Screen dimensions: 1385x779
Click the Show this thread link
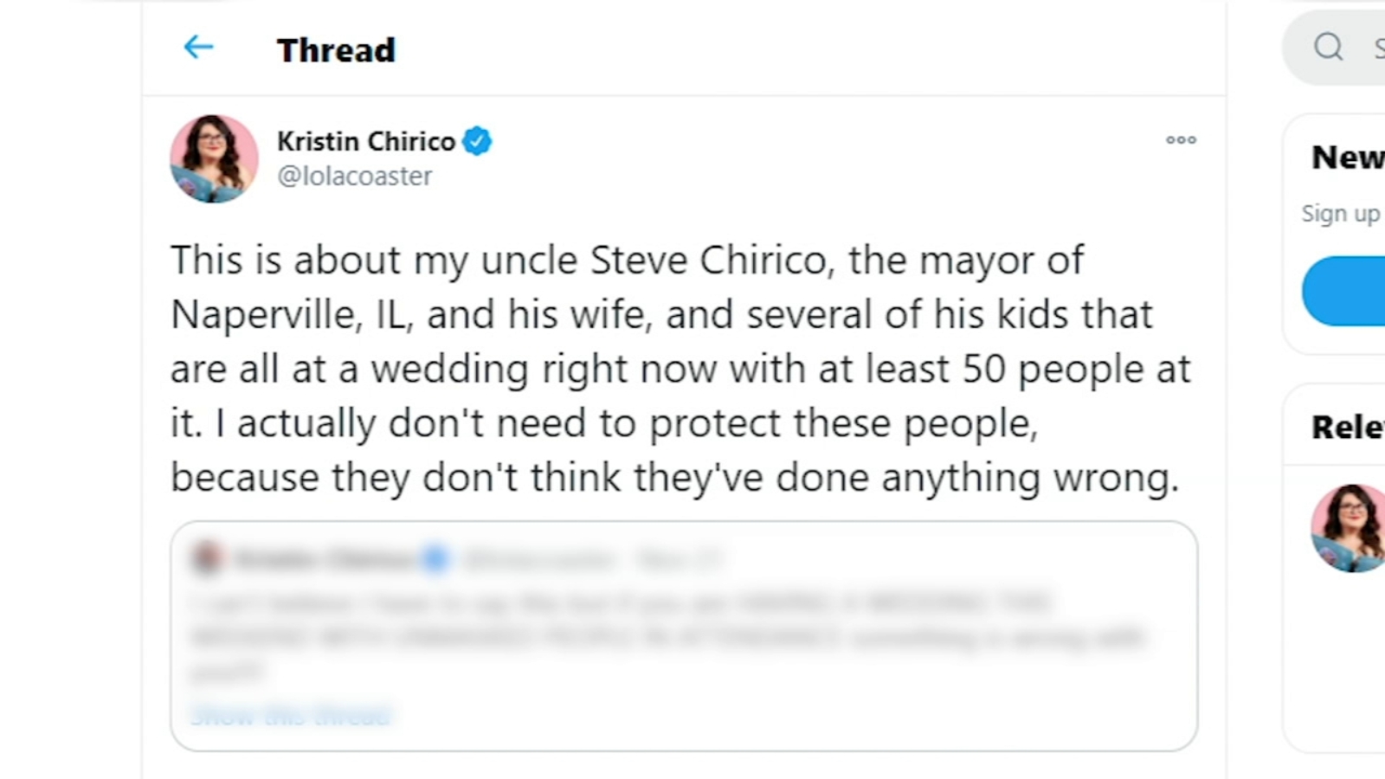point(290,716)
